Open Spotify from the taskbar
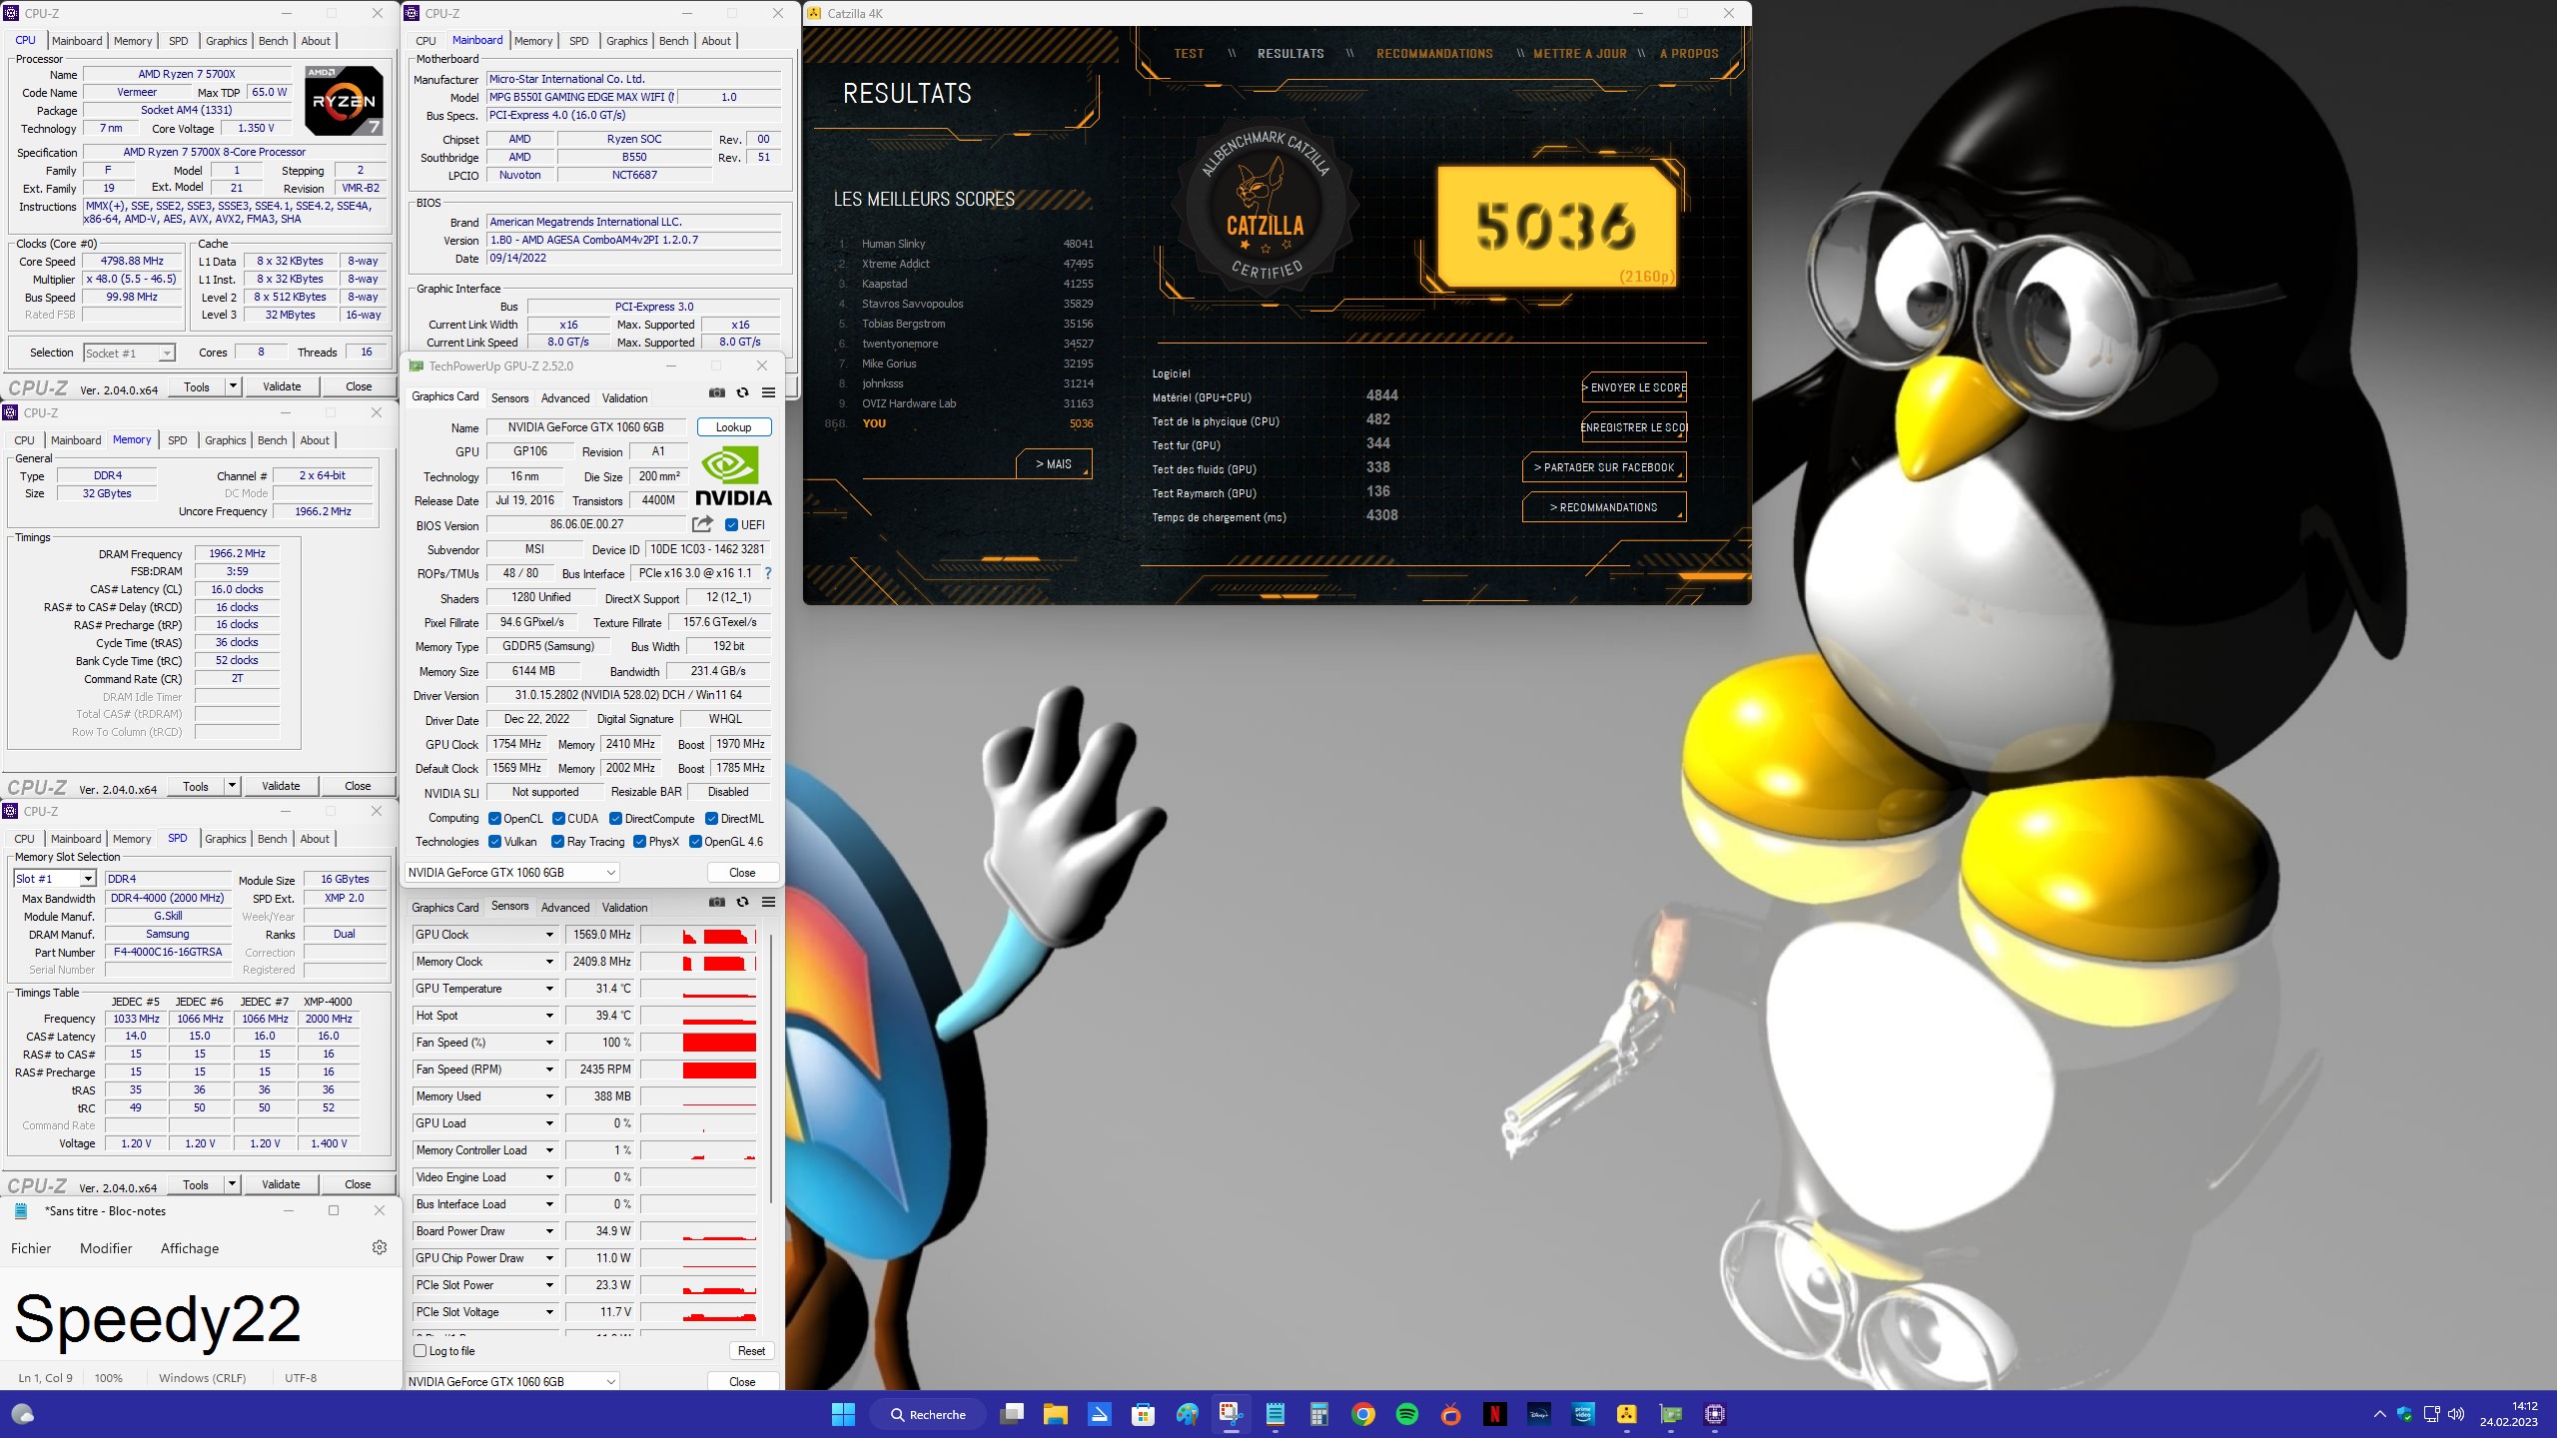Viewport: 2557px width, 1438px height. [x=1406, y=1414]
